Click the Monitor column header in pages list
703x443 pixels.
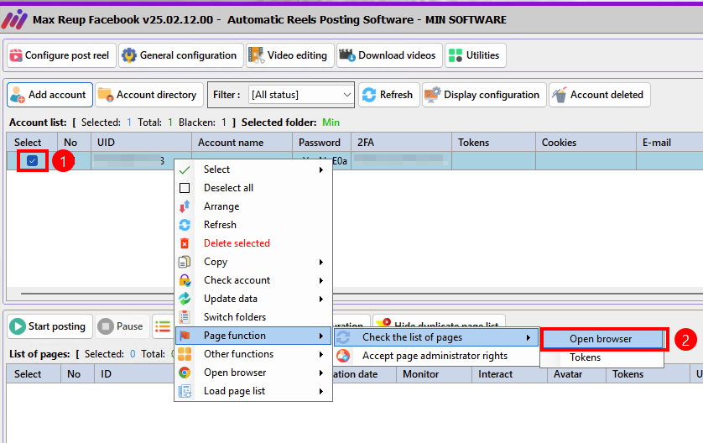pyautogui.click(x=434, y=374)
